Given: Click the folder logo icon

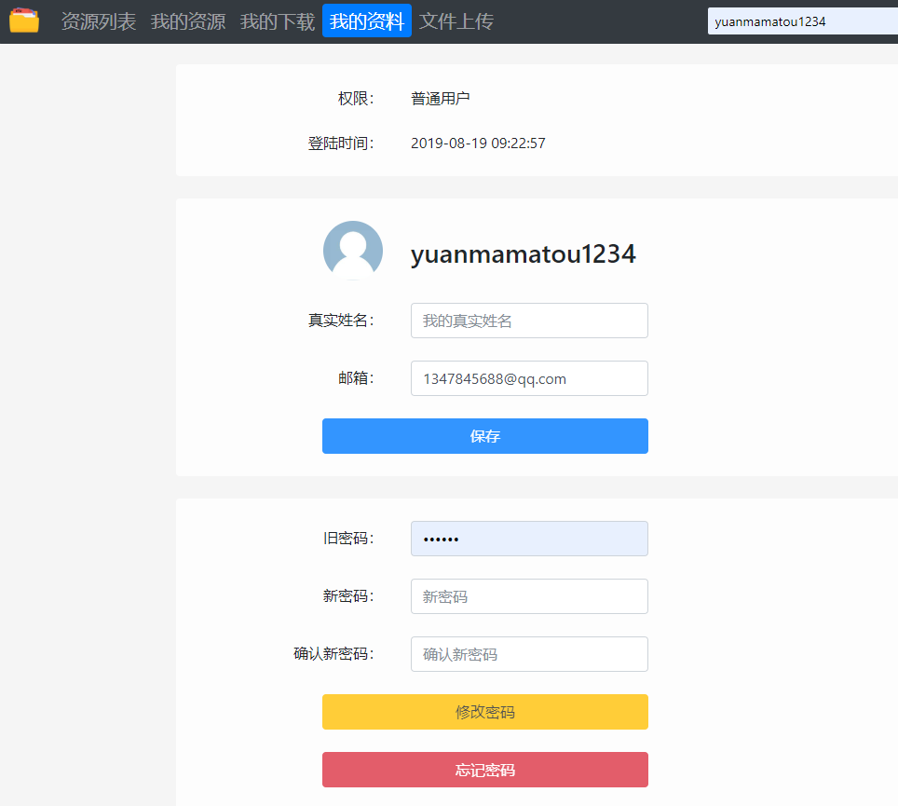Looking at the screenshot, I should coord(24,20).
